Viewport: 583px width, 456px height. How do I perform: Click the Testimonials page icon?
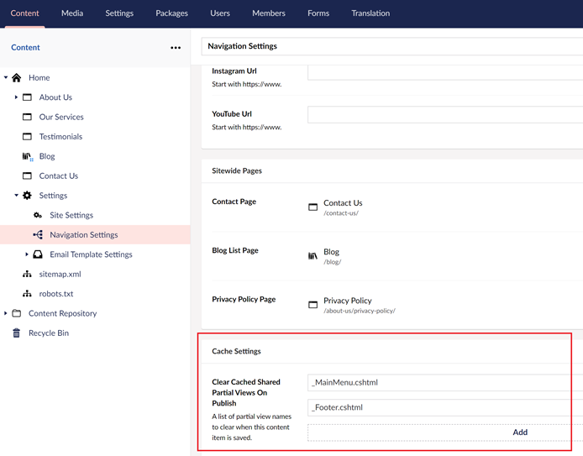(27, 136)
